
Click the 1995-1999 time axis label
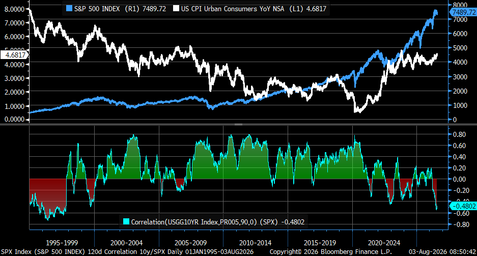62,243
